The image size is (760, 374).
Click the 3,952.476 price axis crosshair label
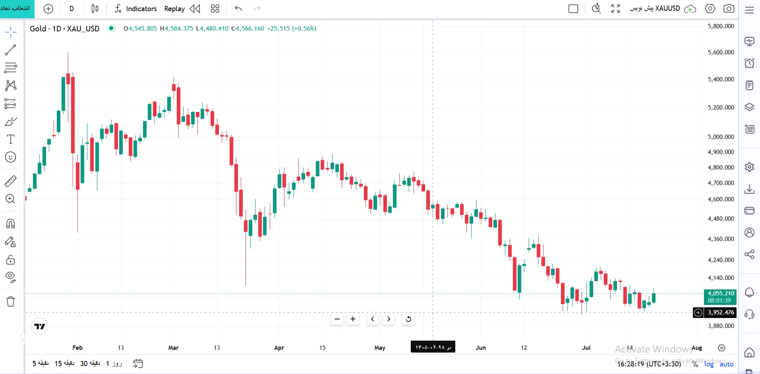(721, 312)
